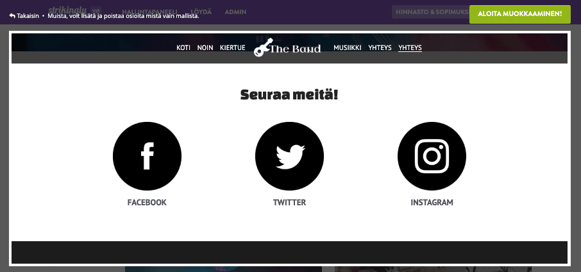Open the Twitter bird circle icon
581x272 pixels.
pyautogui.click(x=289, y=156)
